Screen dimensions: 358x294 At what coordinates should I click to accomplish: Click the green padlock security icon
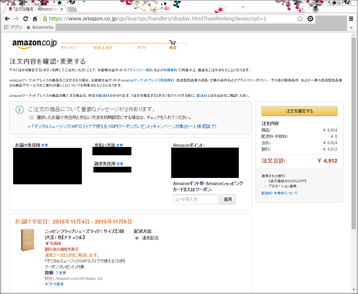45,19
